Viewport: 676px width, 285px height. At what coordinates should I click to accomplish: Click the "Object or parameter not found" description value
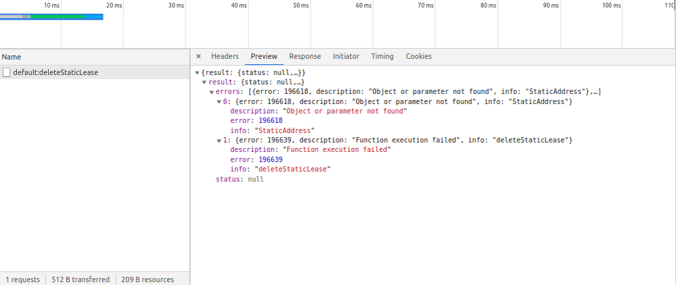coord(344,111)
